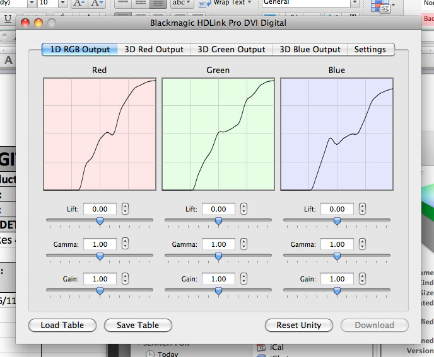Click the Blue Lift slider handle
434x357 pixels.
point(337,221)
